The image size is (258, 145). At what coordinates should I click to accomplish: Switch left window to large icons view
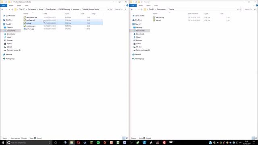127,138
